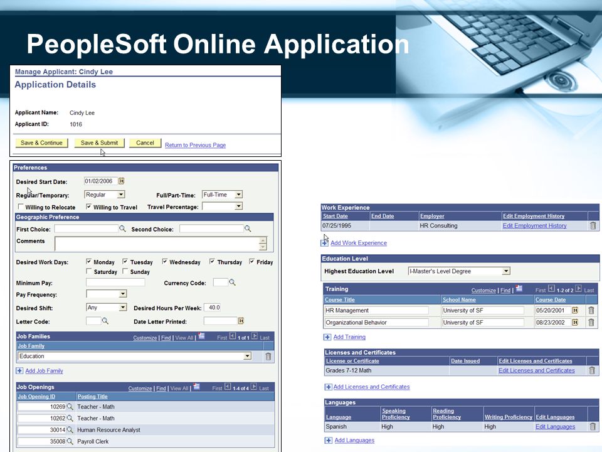Viewport: 602px width, 452px height.
Task: Delete the HR Consulting work experience row
Action: click(593, 225)
